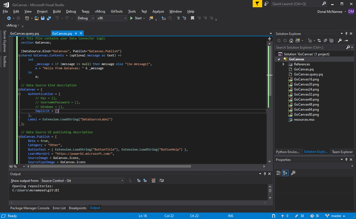Switch Properties to Categorized view
The width and height of the screenshot is (356, 219).
coord(278,173)
